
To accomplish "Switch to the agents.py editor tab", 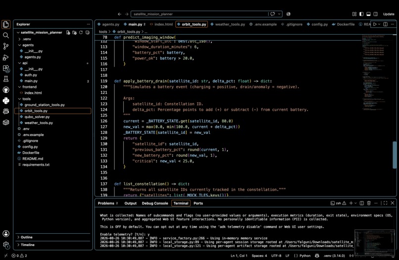I will 108,24.
